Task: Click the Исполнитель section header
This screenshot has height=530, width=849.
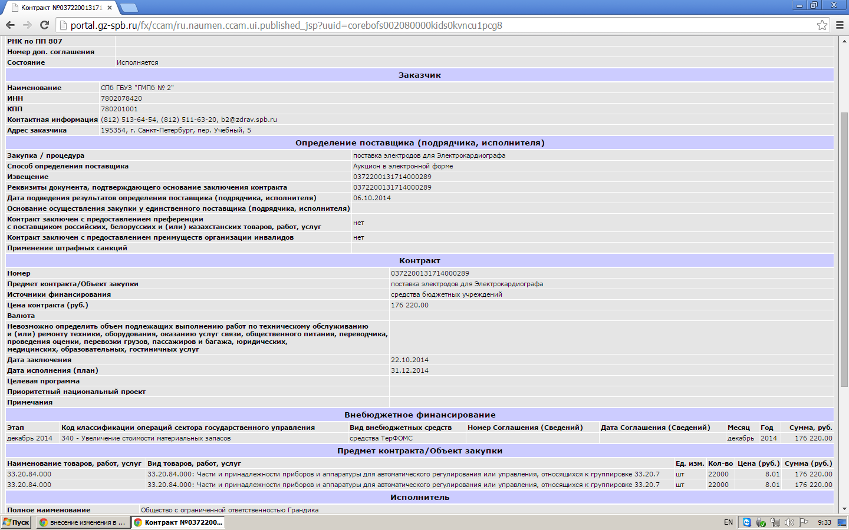Action: [x=420, y=498]
